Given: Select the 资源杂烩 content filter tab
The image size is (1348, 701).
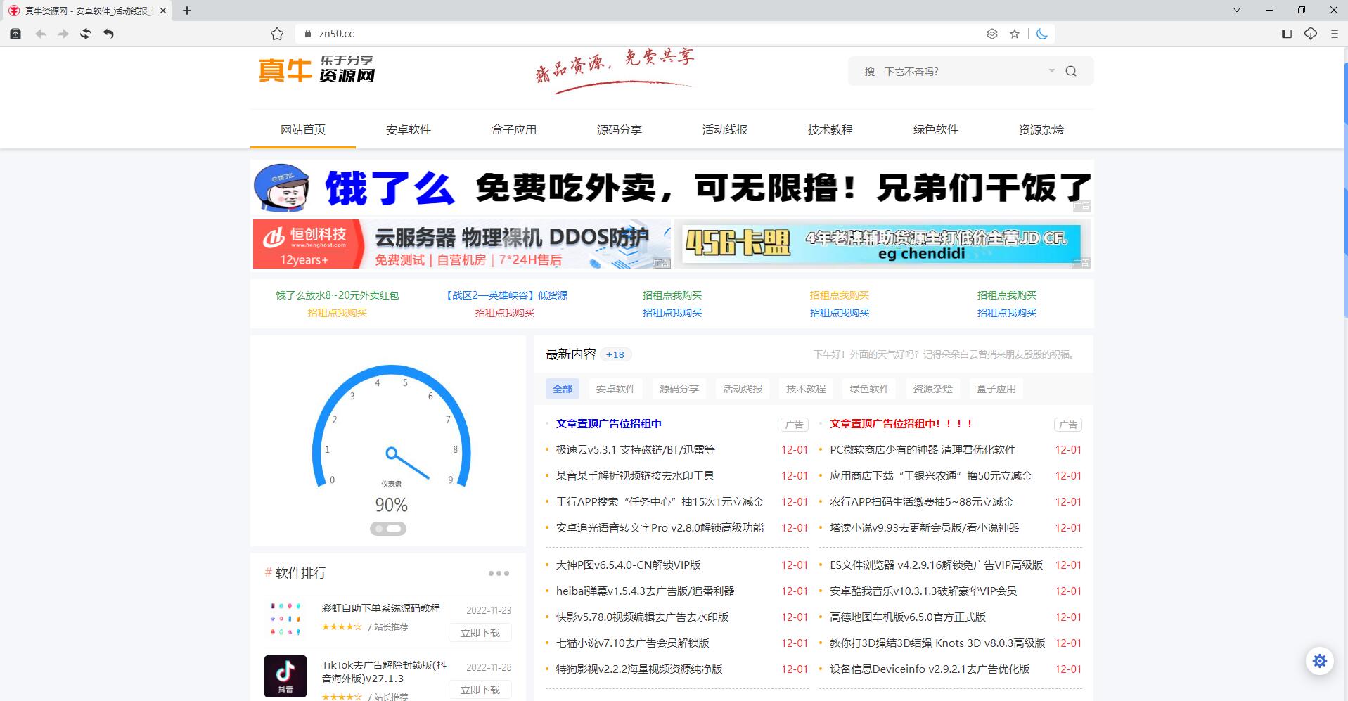Looking at the screenshot, I should pos(932,389).
